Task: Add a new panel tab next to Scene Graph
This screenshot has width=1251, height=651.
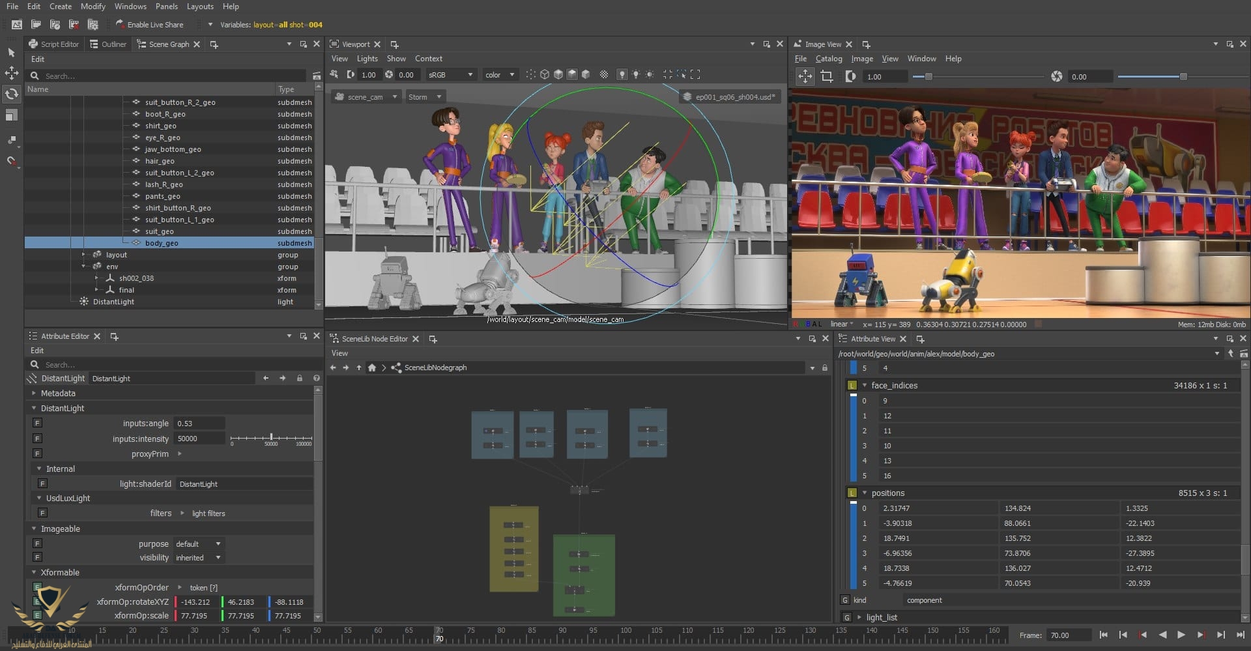Action: pos(214,44)
